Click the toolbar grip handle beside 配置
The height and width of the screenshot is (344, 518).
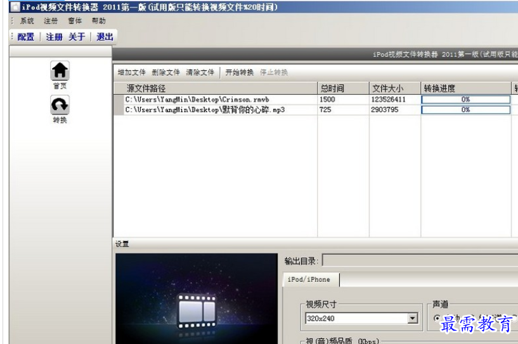[x=12, y=37]
